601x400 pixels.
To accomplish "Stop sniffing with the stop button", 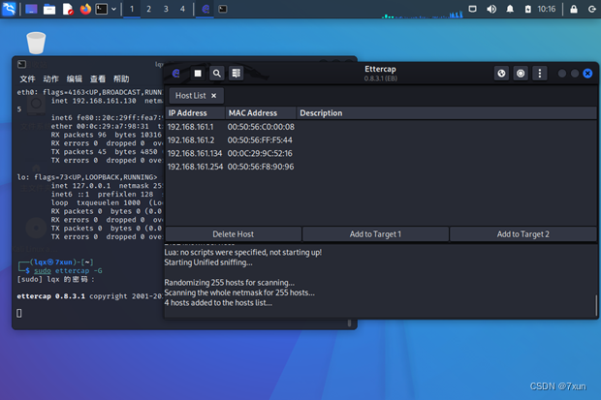I will point(198,74).
